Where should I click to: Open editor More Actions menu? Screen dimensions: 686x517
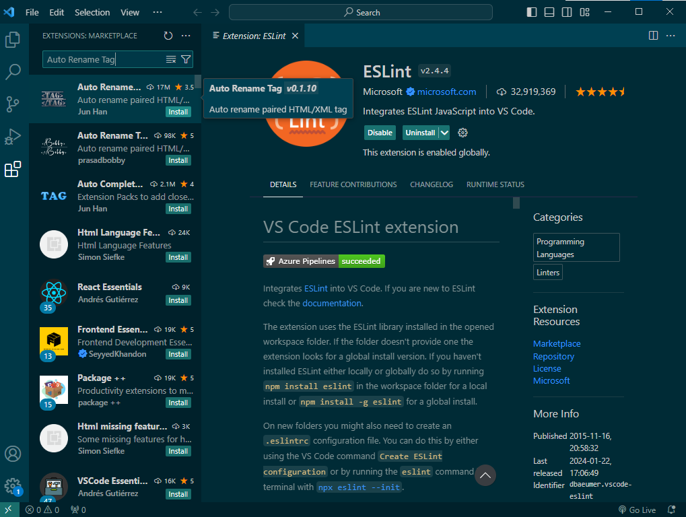tap(671, 36)
